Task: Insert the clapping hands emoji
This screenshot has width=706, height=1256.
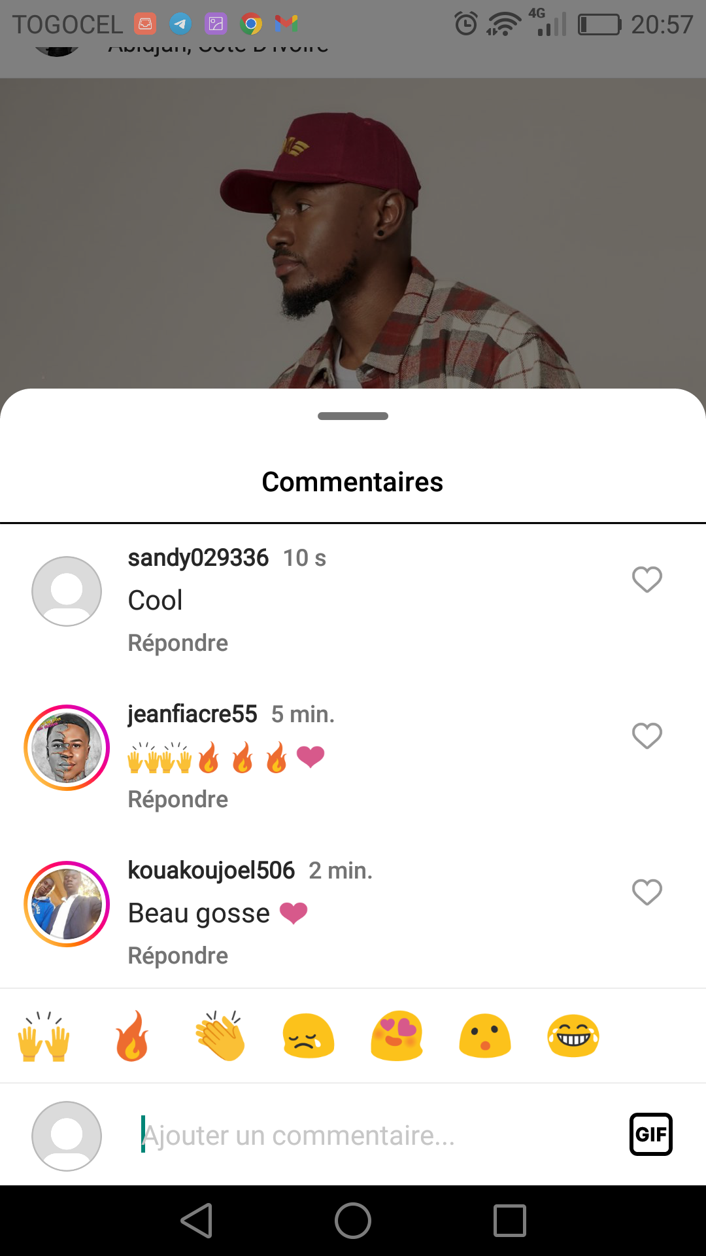Action: click(220, 1037)
